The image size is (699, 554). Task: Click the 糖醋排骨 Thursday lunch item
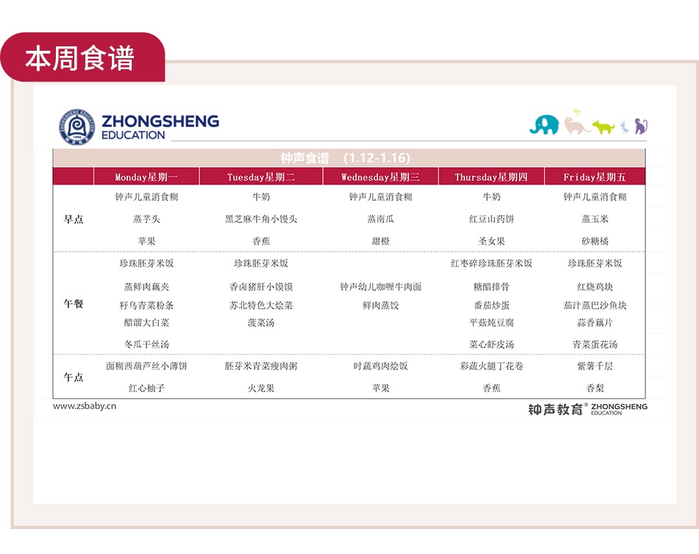(492, 287)
